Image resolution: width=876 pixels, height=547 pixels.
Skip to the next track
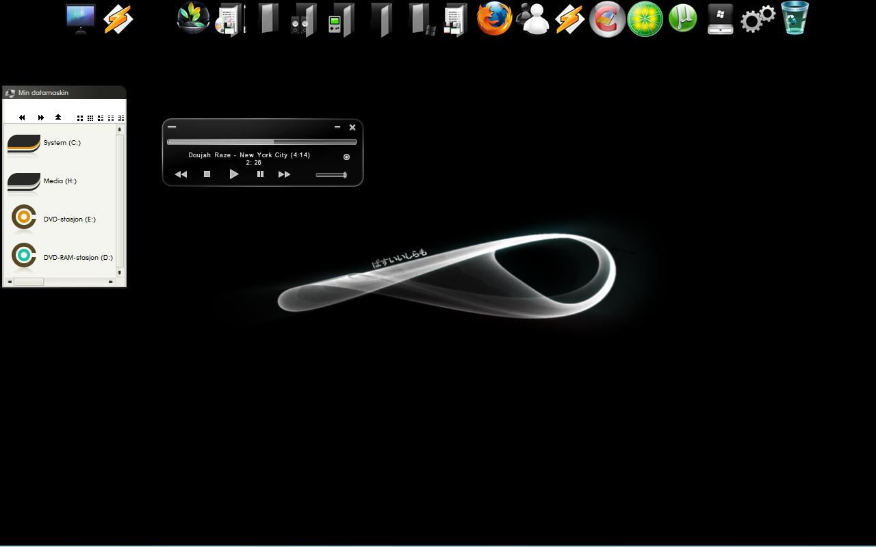point(284,174)
